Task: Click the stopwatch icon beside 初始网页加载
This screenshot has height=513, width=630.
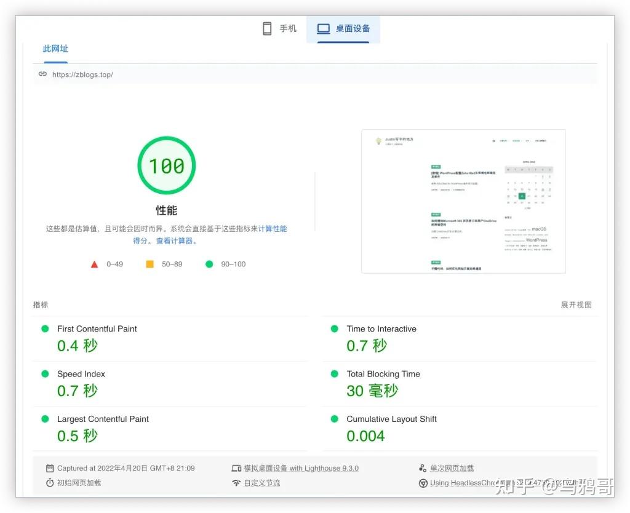Action: [50, 482]
